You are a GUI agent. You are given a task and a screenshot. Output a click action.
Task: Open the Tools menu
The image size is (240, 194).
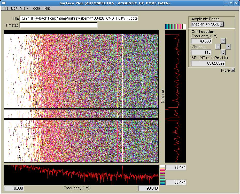point(35,8)
